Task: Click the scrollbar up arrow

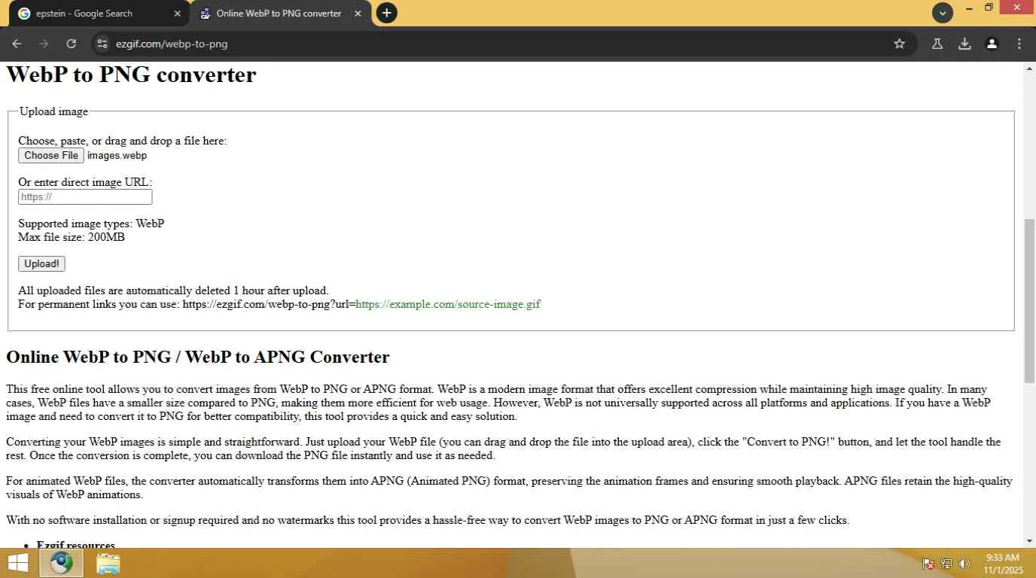Action: click(x=1029, y=69)
